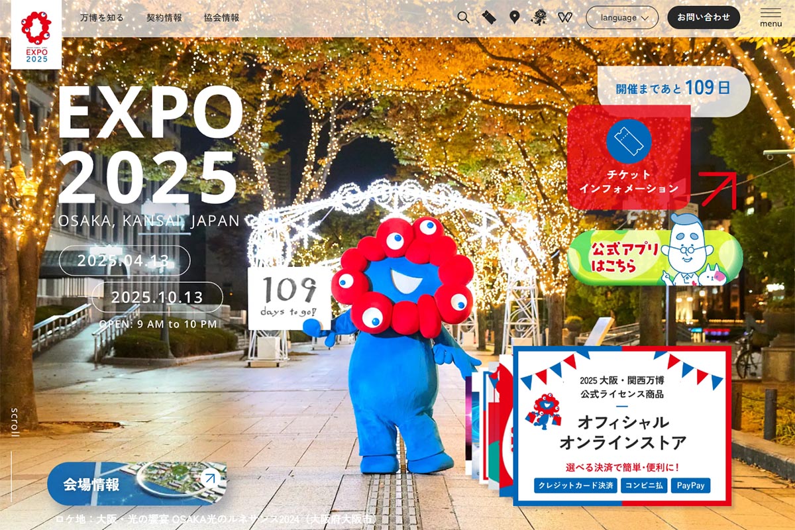The height and width of the screenshot is (530, 795).
Task: Click the vertical scroll indicator label
Action: tap(16, 421)
